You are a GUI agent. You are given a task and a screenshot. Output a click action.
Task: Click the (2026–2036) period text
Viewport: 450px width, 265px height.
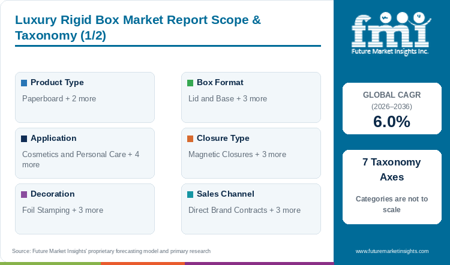(x=392, y=107)
